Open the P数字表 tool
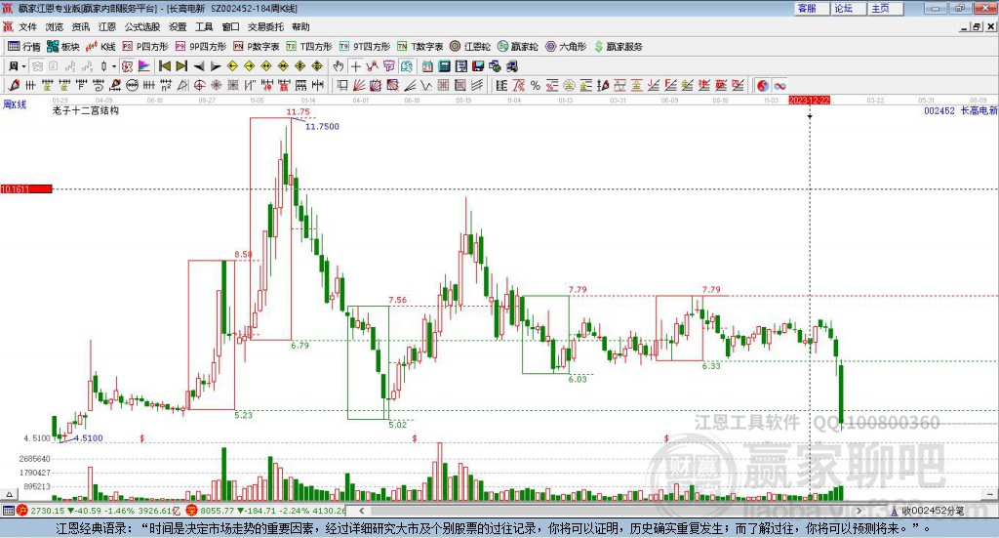Viewport: 999px width, 538px height. [x=257, y=47]
